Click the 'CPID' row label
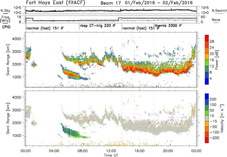The image size is (227, 157). (x=6, y=27)
